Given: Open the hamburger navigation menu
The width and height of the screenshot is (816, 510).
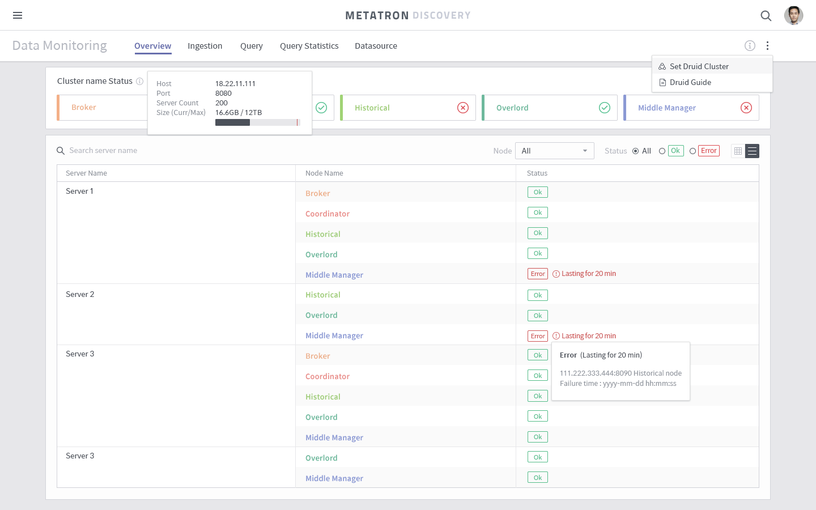Looking at the screenshot, I should pos(17,15).
